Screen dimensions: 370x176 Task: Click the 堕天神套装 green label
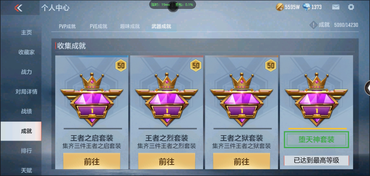[316, 140]
